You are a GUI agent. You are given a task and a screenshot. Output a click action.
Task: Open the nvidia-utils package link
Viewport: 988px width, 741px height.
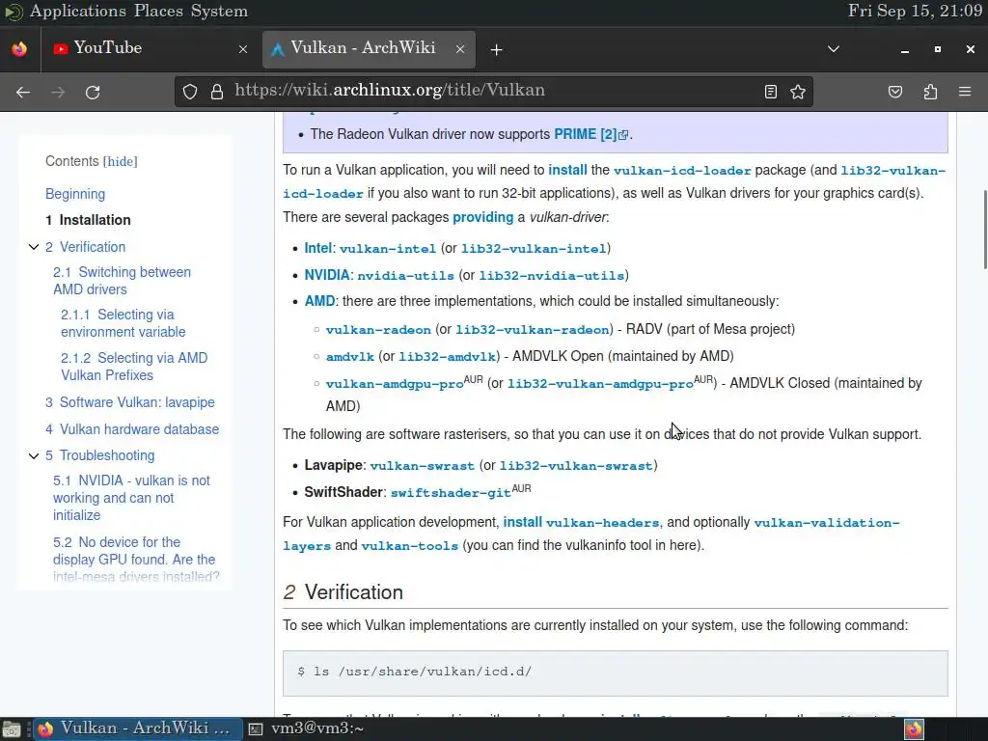tap(406, 276)
